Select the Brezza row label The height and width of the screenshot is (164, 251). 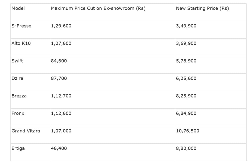pyautogui.click(x=19, y=96)
